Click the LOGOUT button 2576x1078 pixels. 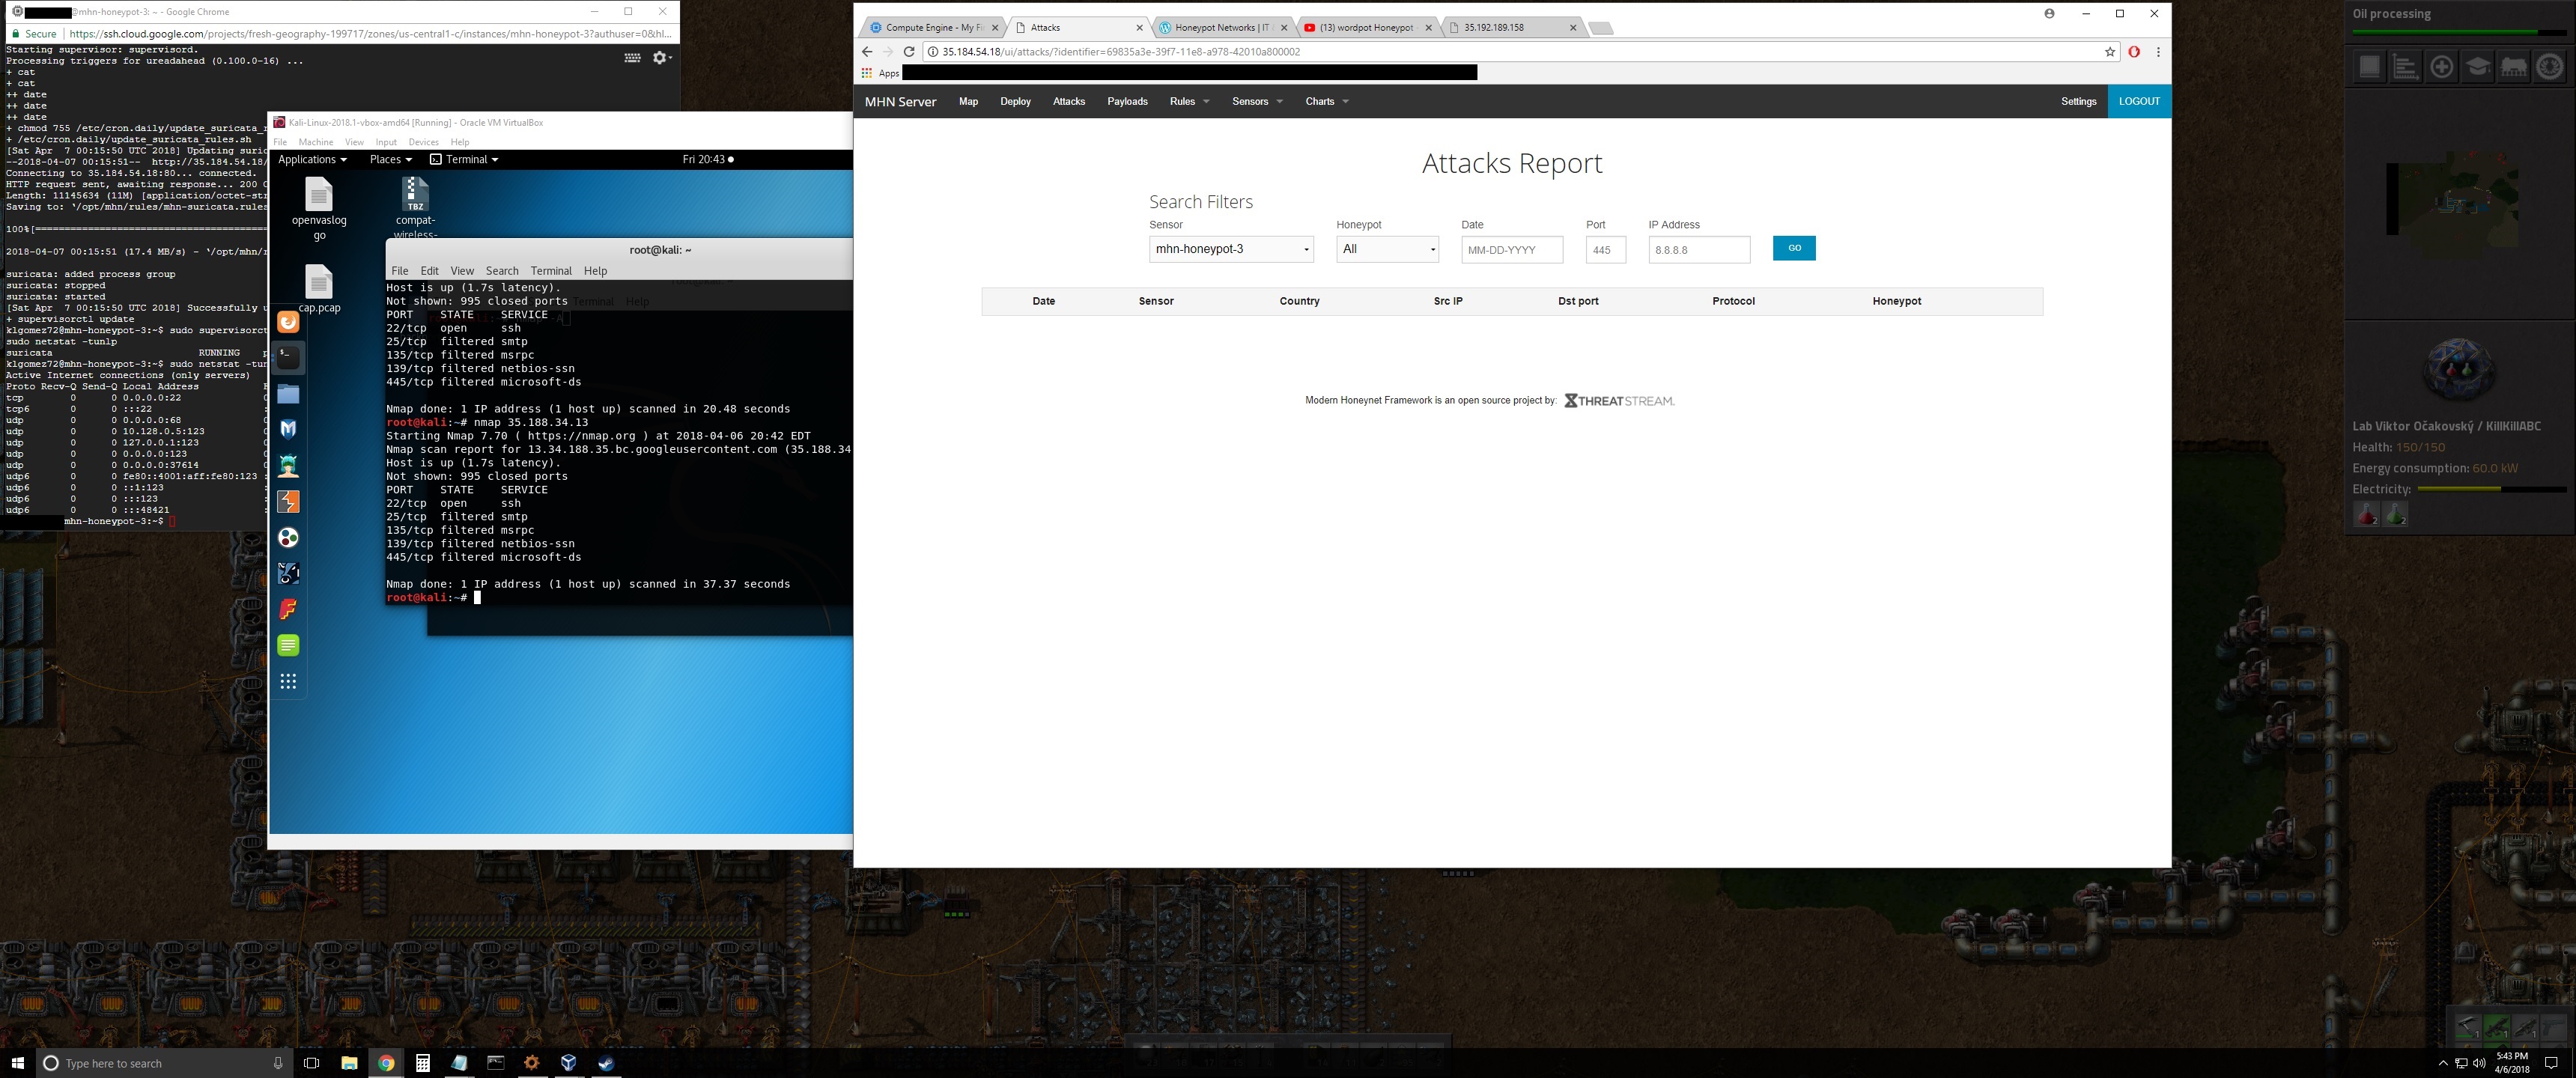click(x=2138, y=101)
